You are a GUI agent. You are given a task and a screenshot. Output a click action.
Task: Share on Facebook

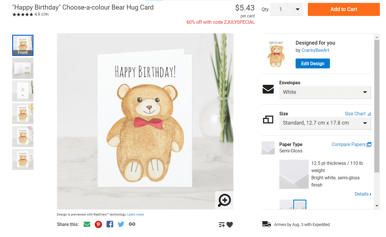coord(110,224)
